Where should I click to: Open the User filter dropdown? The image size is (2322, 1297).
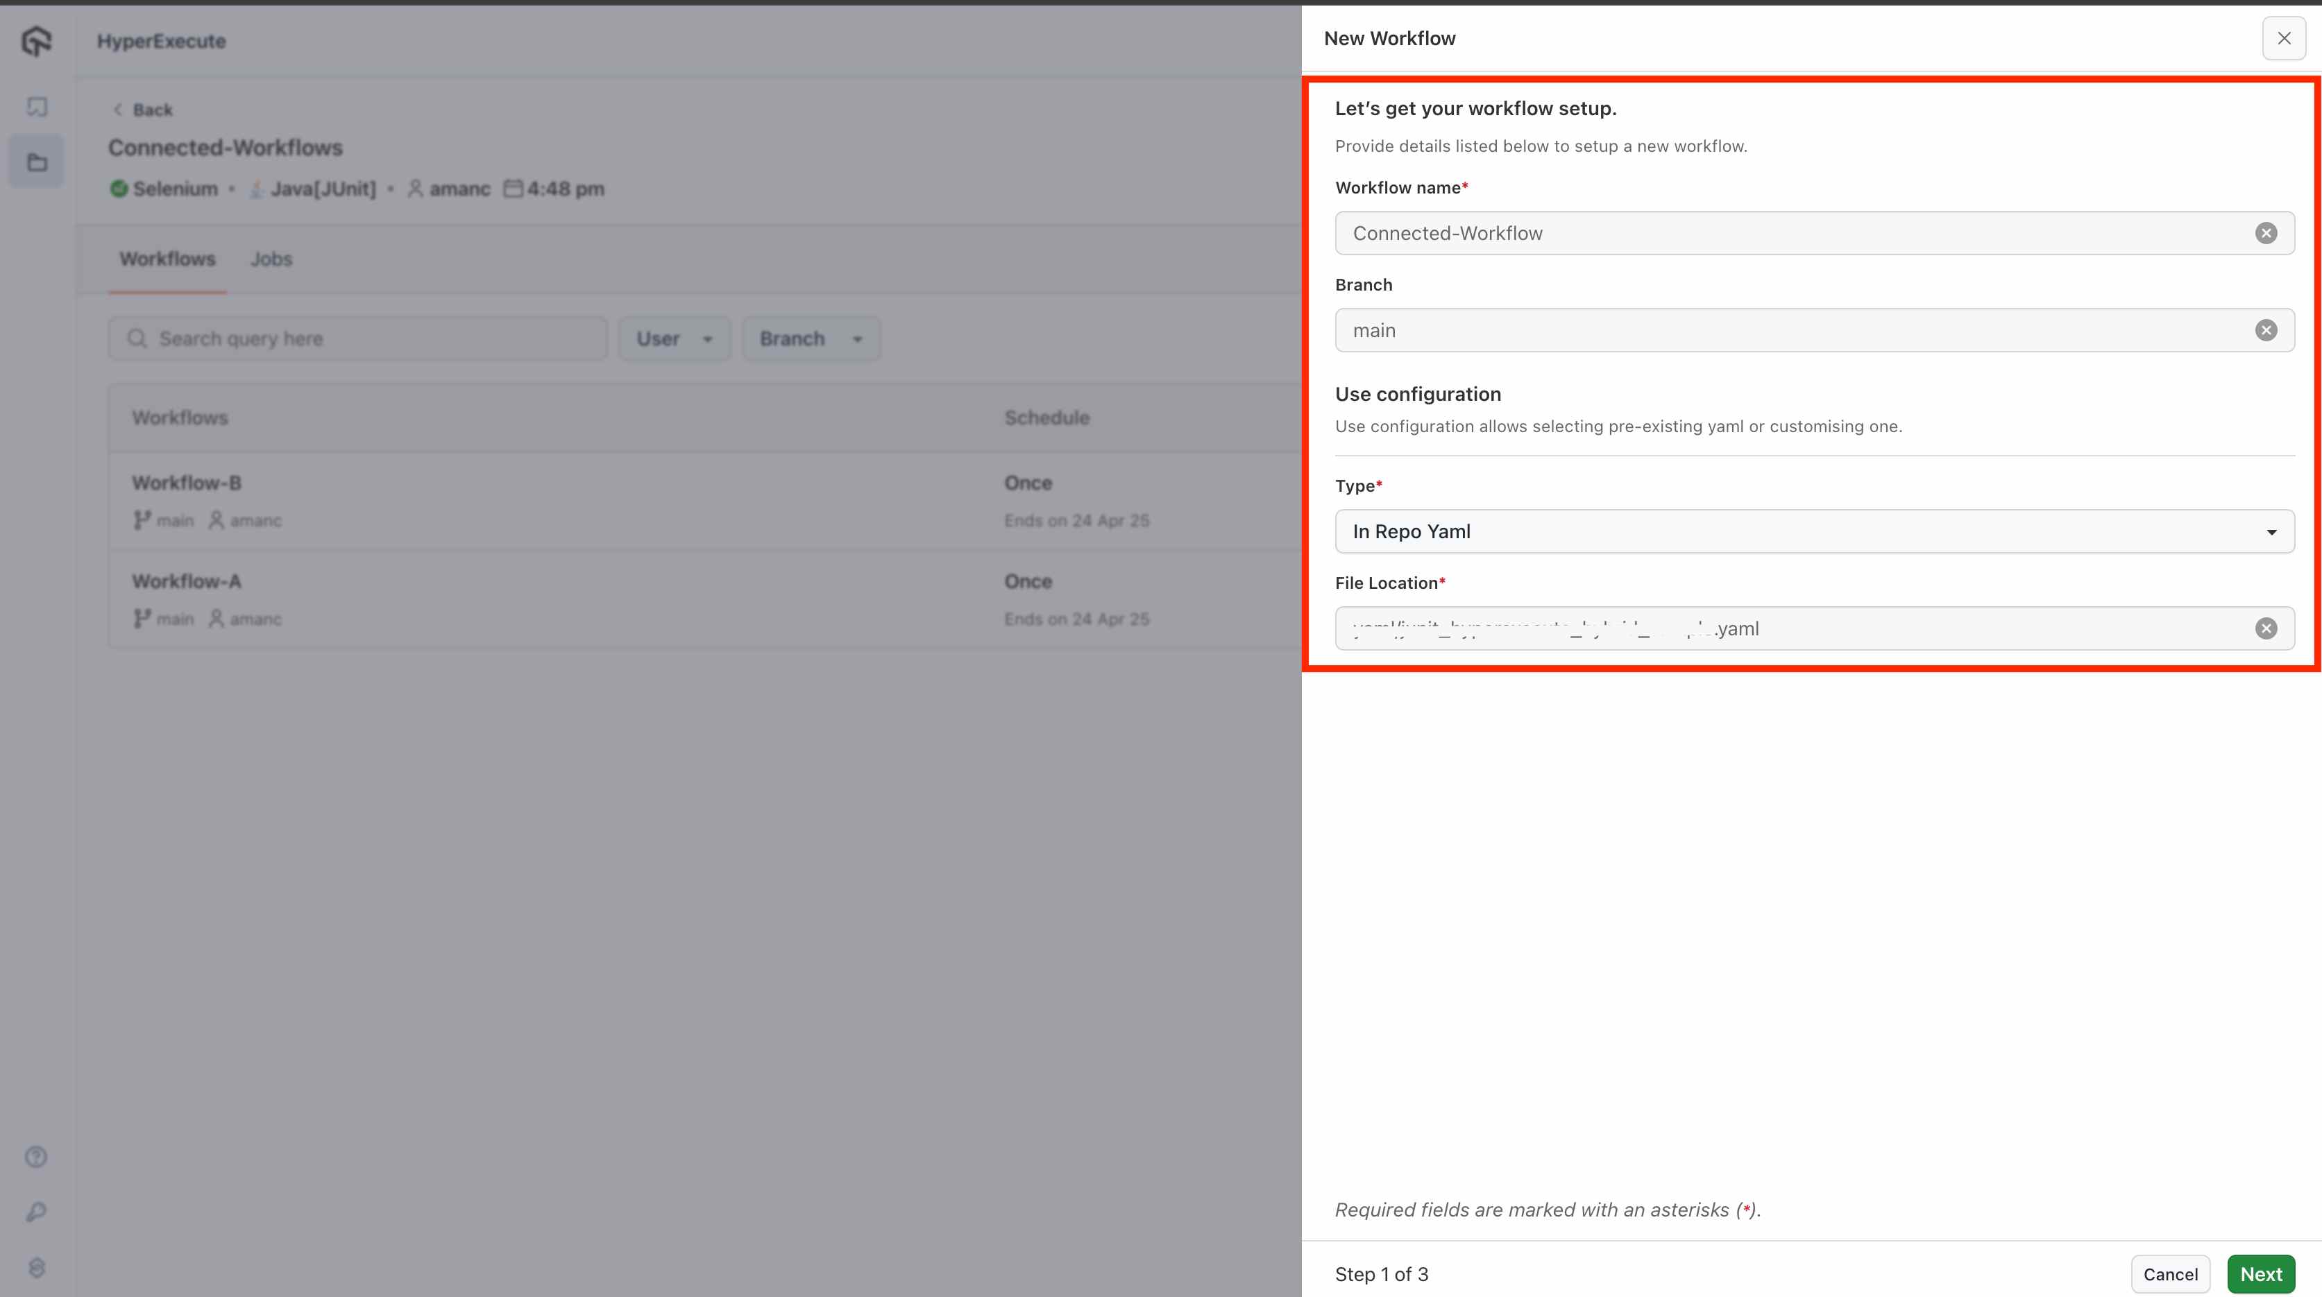[675, 338]
